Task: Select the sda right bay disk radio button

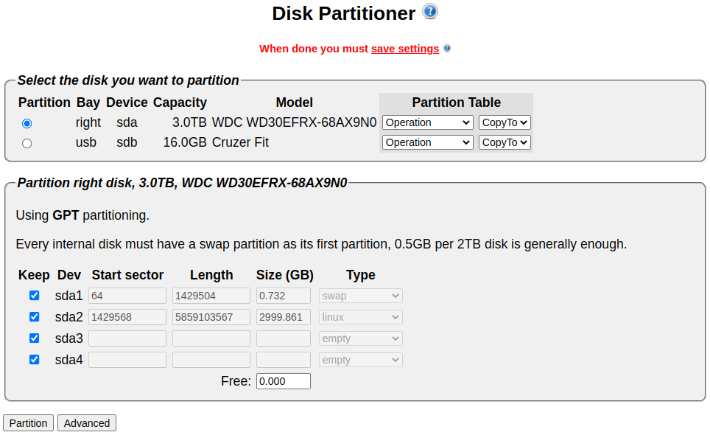Action: (27, 123)
